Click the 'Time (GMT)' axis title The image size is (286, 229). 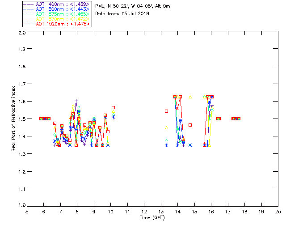pos(152,218)
